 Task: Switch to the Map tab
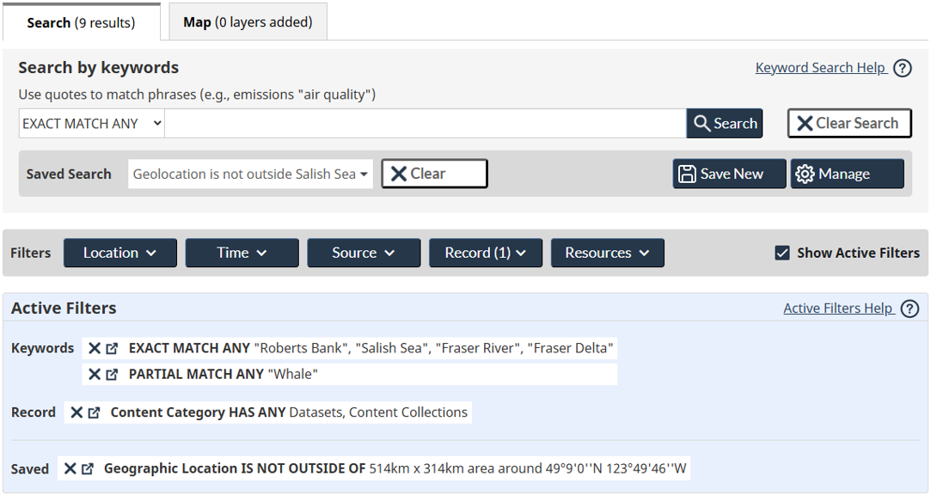248,21
